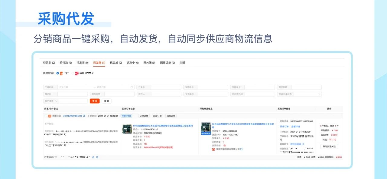Click the product thumbnail marked 待买家收货

pos(206,129)
